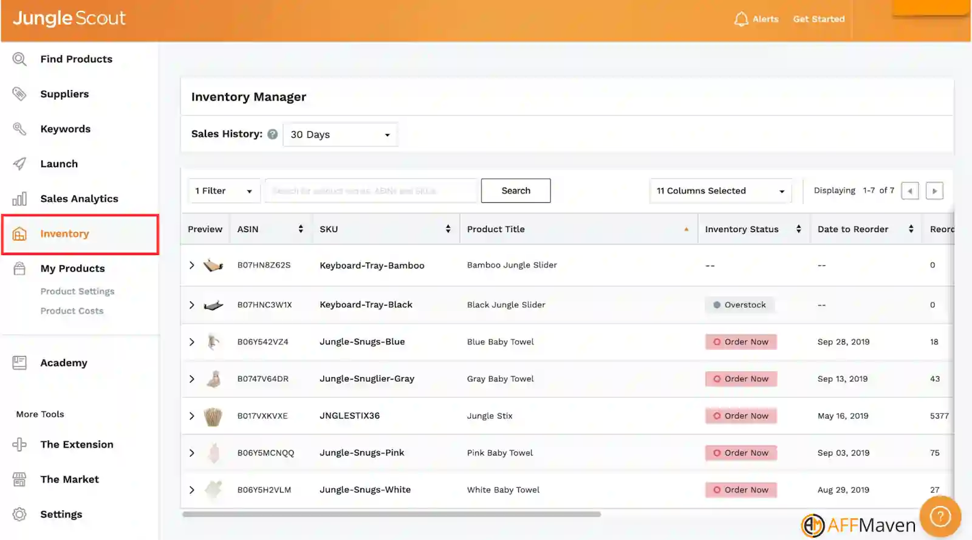
Task: Expand the Keyboard-Tray-Black row
Action: pyautogui.click(x=192, y=305)
